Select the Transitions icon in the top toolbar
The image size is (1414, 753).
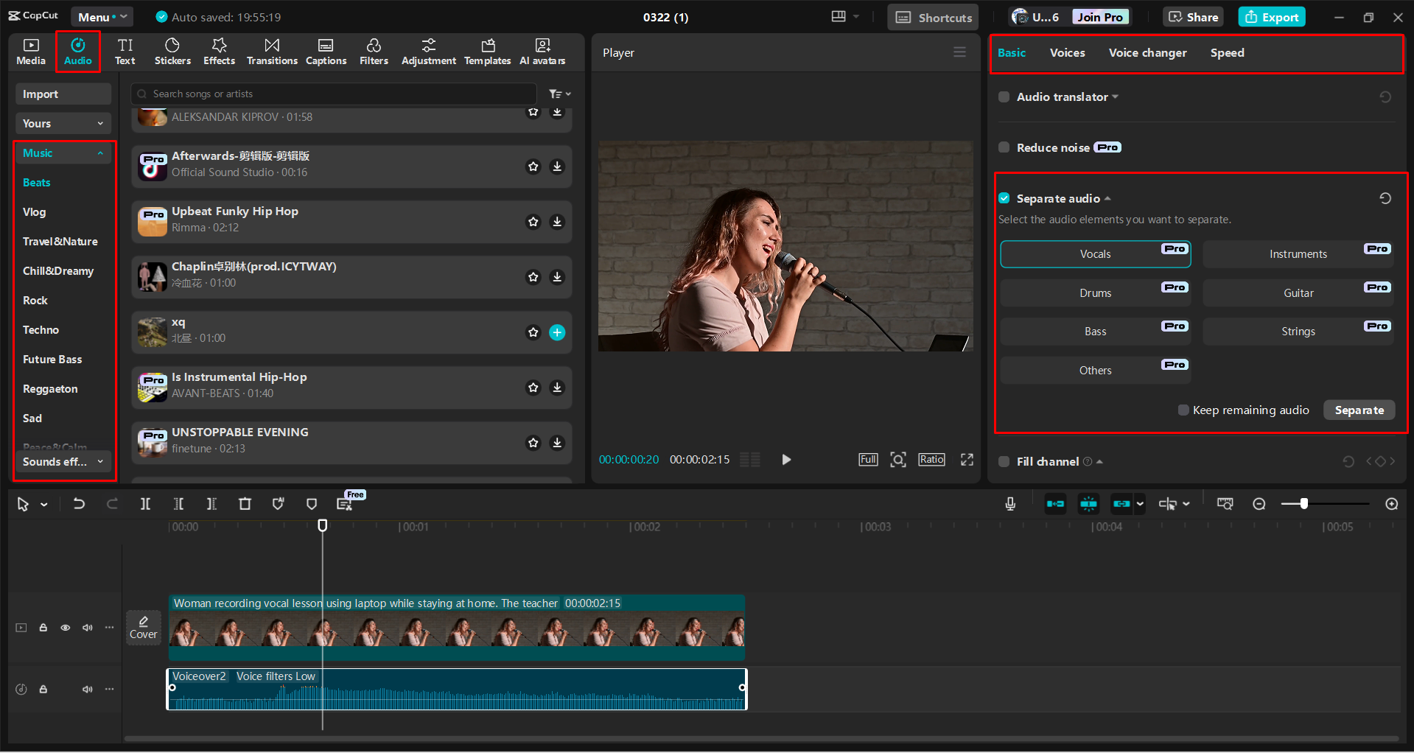[272, 51]
